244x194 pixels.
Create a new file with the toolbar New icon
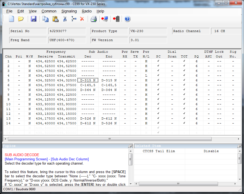[x=11, y=19]
